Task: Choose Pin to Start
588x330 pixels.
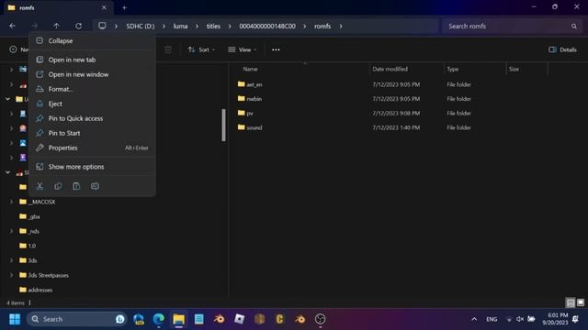Action: (x=92, y=133)
